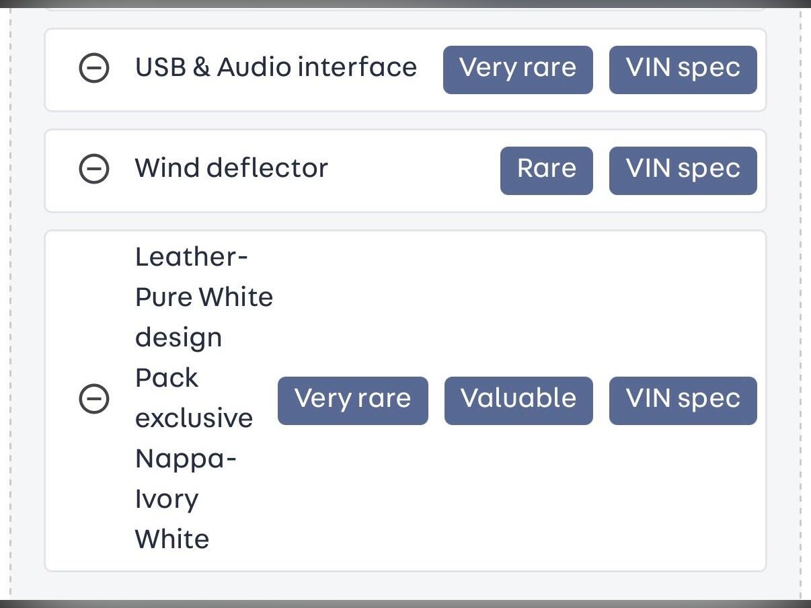Collapse the Leather-Pure White design Pack entry
Image resolution: width=811 pixels, height=608 pixels.
click(94, 400)
